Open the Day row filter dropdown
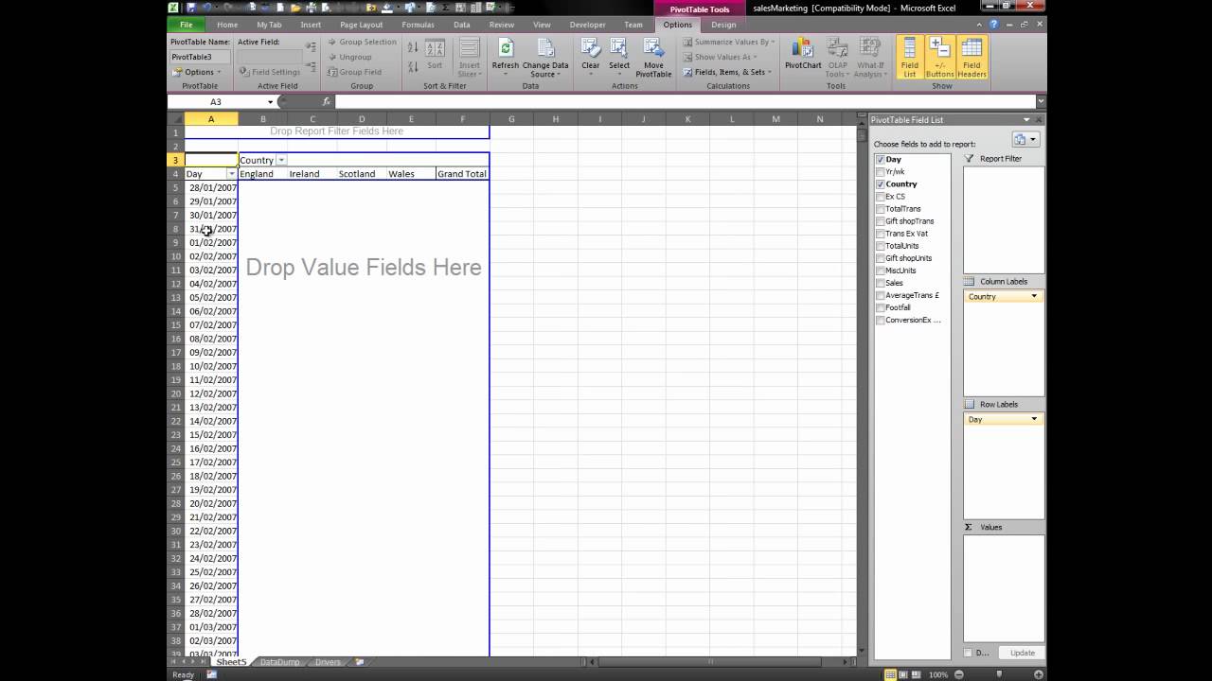Viewport: 1212px width, 681px height. click(232, 174)
